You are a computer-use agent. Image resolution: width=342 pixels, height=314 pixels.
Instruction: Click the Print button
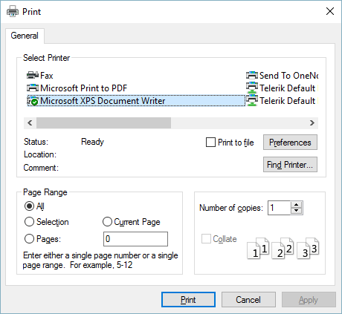pyautogui.click(x=188, y=300)
